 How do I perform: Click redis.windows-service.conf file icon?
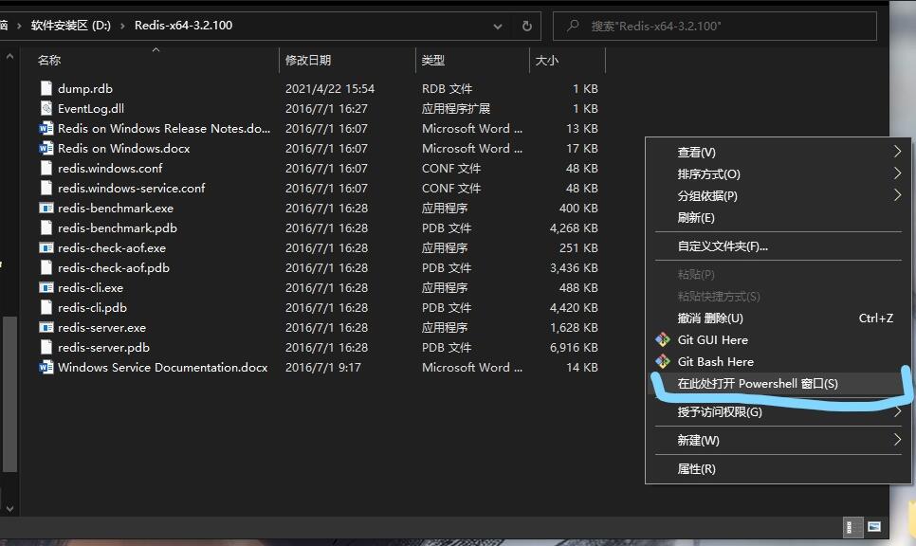46,188
